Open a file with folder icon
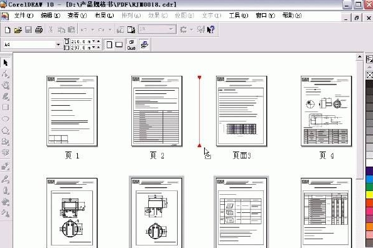The image size is (373, 248). point(18,30)
